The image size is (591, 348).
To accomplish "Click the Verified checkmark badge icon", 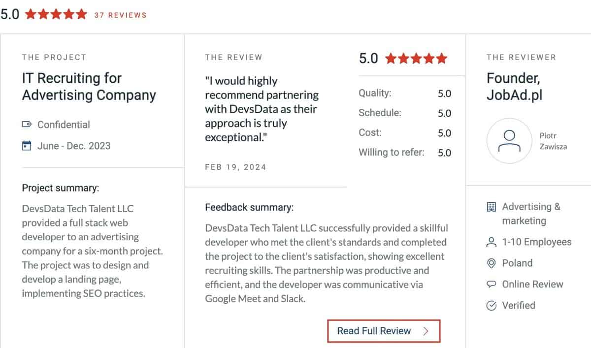I will (x=491, y=305).
